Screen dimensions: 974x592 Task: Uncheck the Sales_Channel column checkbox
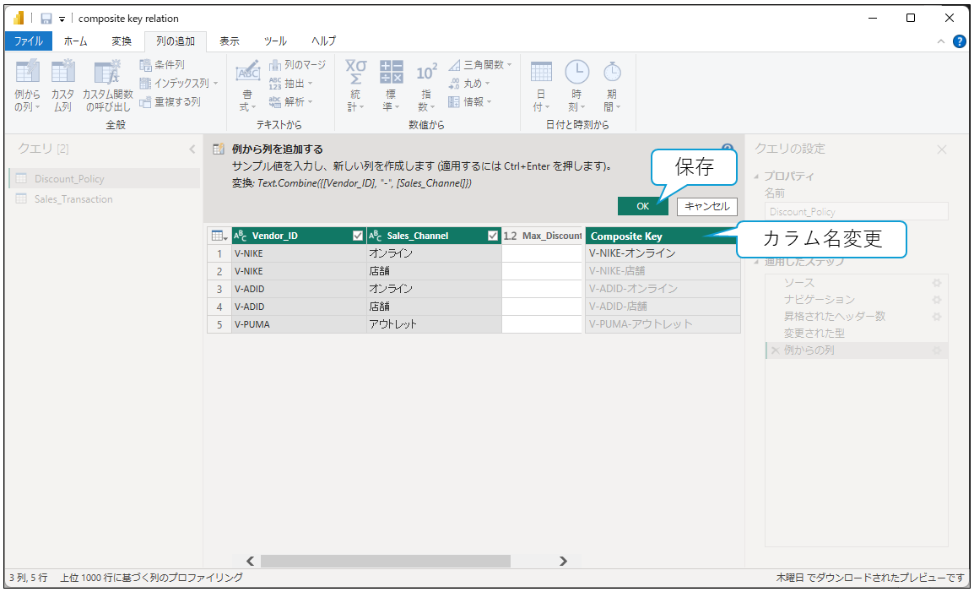tap(493, 236)
